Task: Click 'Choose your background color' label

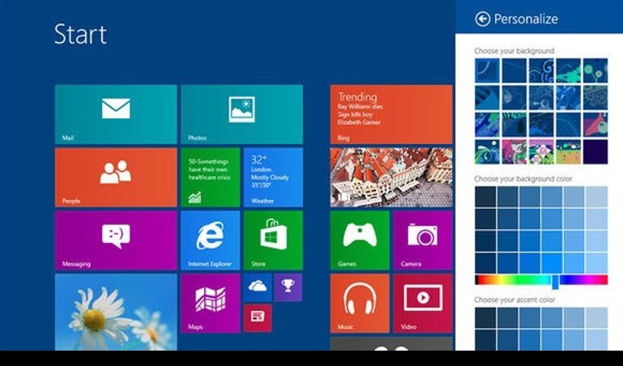Action: pyautogui.click(x=523, y=179)
